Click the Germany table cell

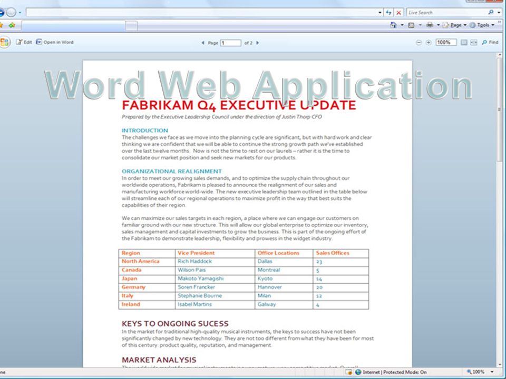147,287
